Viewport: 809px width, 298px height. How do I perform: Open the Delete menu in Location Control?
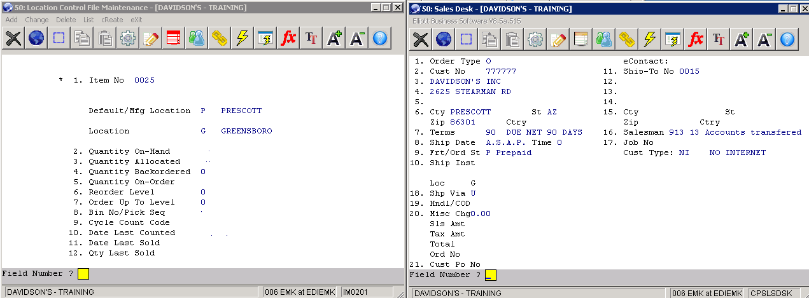(66, 20)
